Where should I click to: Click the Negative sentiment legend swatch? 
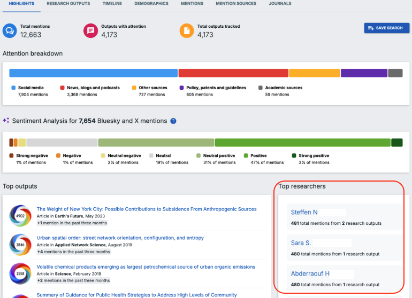coord(58,155)
